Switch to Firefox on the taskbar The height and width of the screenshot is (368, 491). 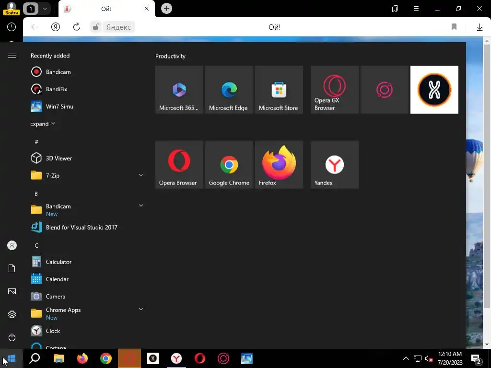(x=82, y=358)
